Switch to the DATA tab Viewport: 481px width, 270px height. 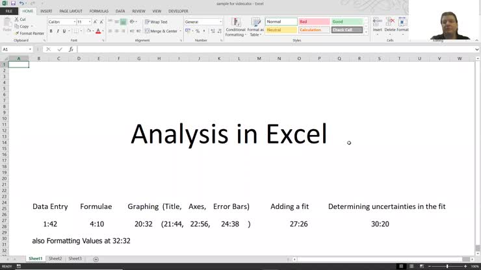pos(120,11)
